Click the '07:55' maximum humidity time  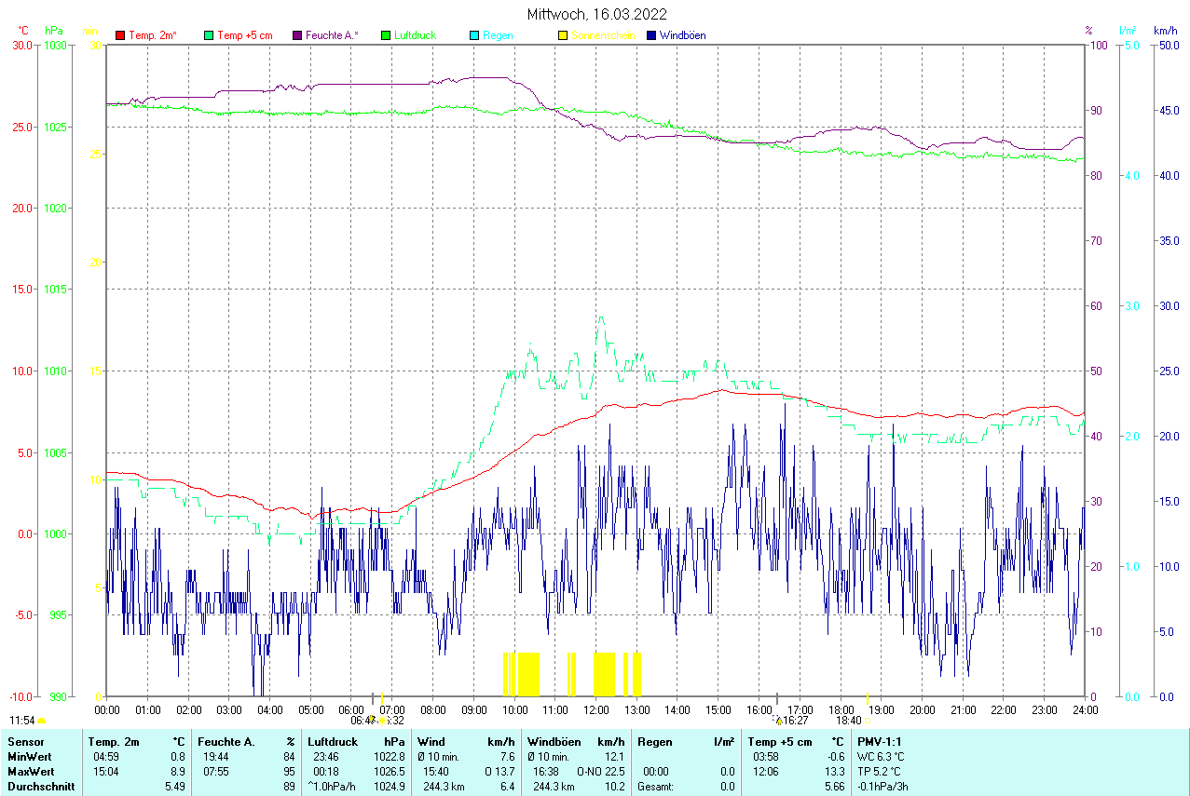216,772
